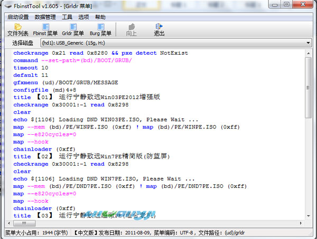The width and height of the screenshot is (317, 239).
Task: Click the scrollbar up arrow in editor
Action: [x=309, y=53]
